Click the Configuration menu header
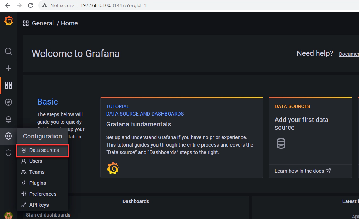This screenshot has height=219, width=359. coord(42,136)
